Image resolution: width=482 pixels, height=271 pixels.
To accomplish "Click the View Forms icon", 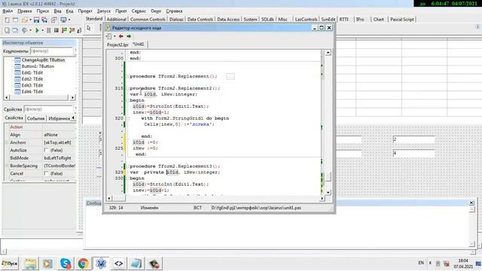I will tap(15, 30).
